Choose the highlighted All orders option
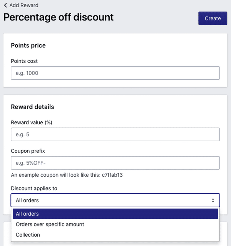 coord(115,214)
